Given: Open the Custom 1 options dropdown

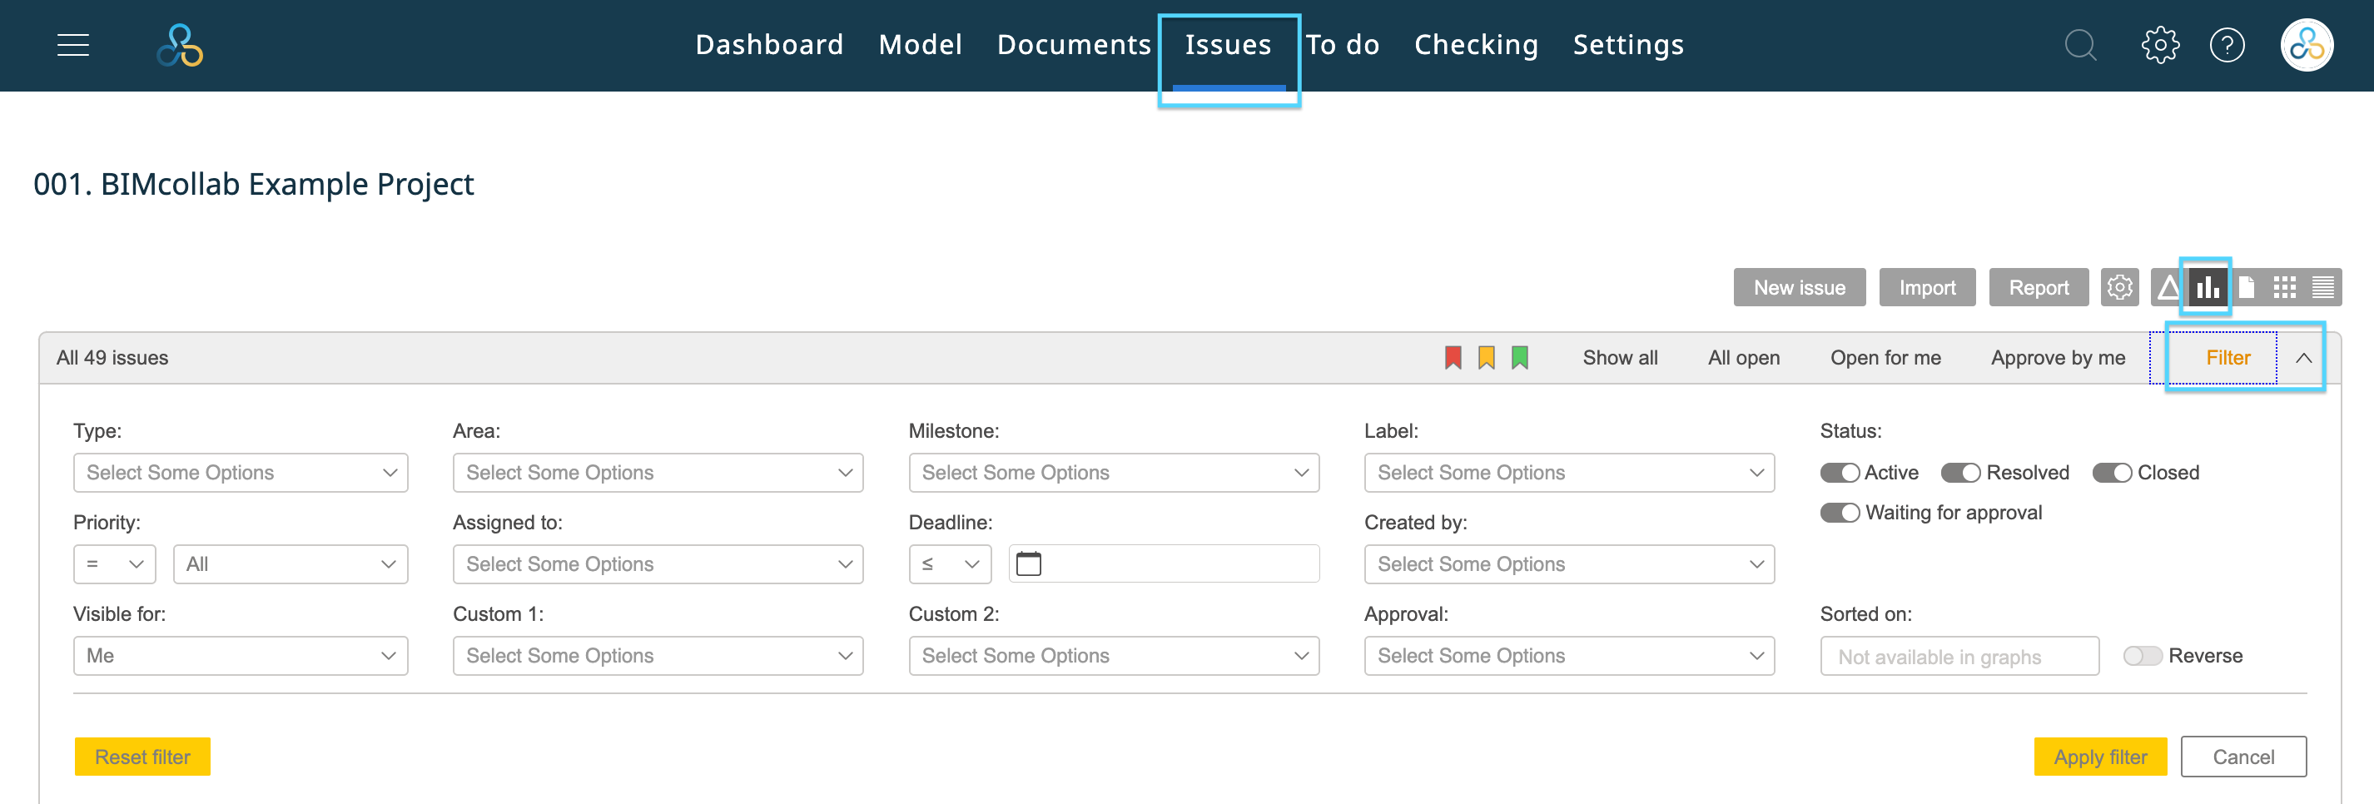Looking at the screenshot, I should [658, 656].
